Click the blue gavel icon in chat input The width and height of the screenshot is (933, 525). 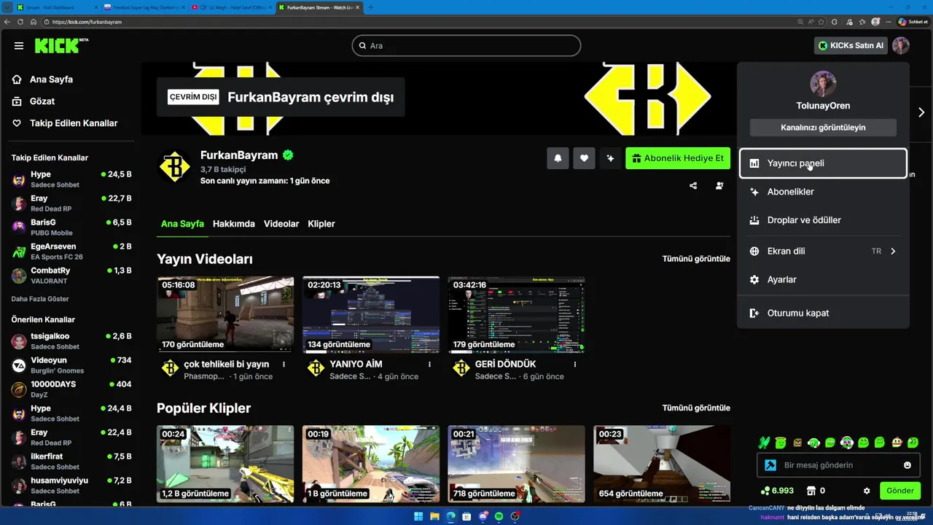pos(770,465)
